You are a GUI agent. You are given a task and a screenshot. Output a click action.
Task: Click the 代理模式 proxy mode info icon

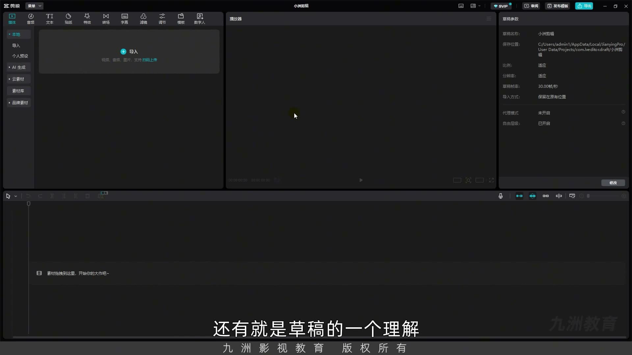coord(623,112)
